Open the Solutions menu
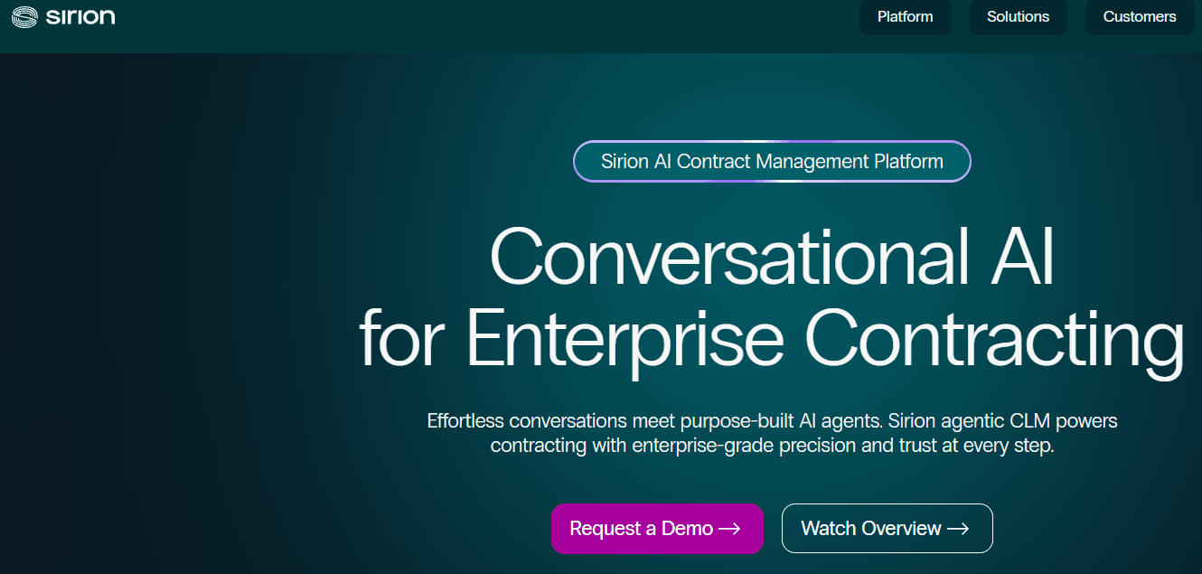Image resolution: width=1202 pixels, height=574 pixels. point(1018,17)
